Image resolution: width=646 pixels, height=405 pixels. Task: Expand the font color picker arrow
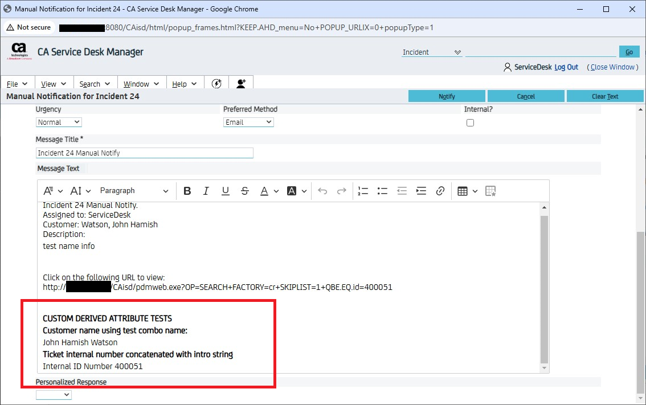pyautogui.click(x=276, y=191)
